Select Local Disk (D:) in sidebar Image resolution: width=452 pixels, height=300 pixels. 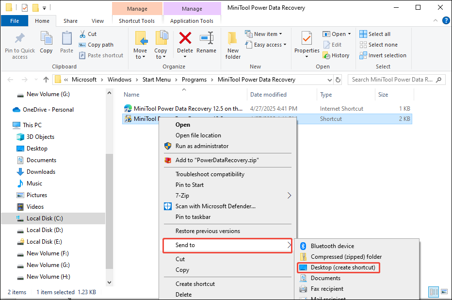coord(45,230)
